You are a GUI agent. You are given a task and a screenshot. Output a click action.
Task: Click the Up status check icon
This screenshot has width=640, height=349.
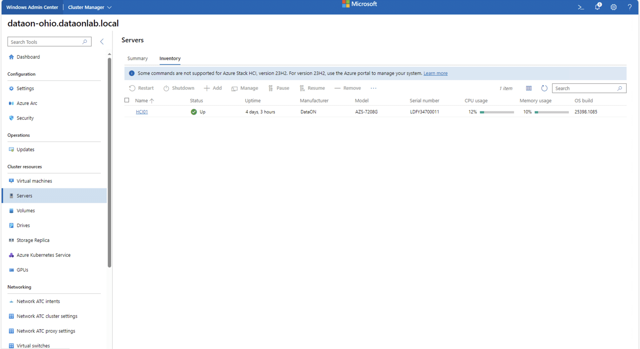[x=194, y=112]
